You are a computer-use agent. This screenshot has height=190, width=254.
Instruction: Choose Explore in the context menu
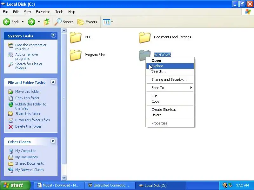pyautogui.click(x=170, y=66)
